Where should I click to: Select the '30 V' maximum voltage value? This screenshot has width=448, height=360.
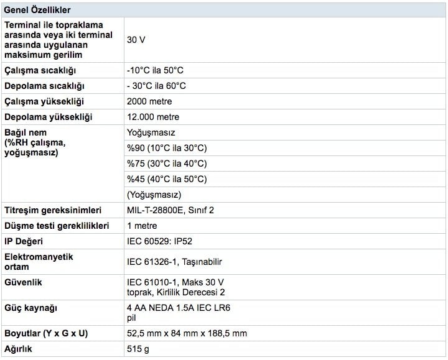(x=137, y=39)
